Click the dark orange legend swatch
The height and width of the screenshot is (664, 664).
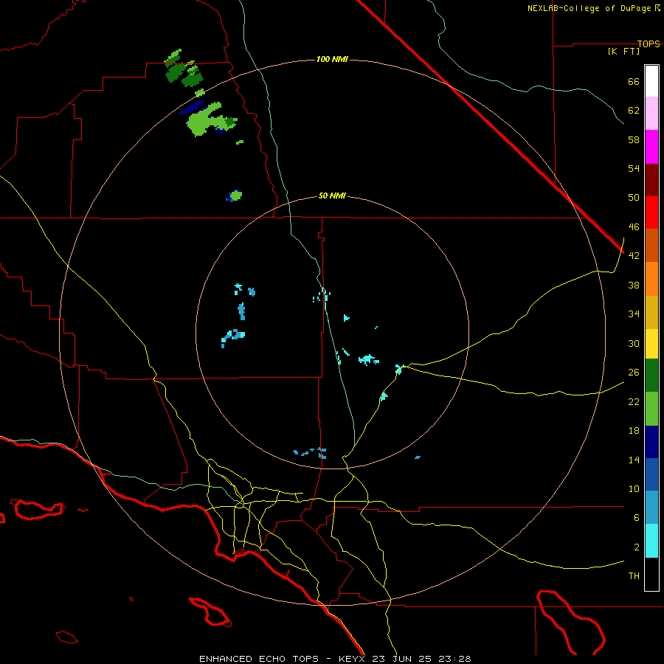(x=651, y=245)
